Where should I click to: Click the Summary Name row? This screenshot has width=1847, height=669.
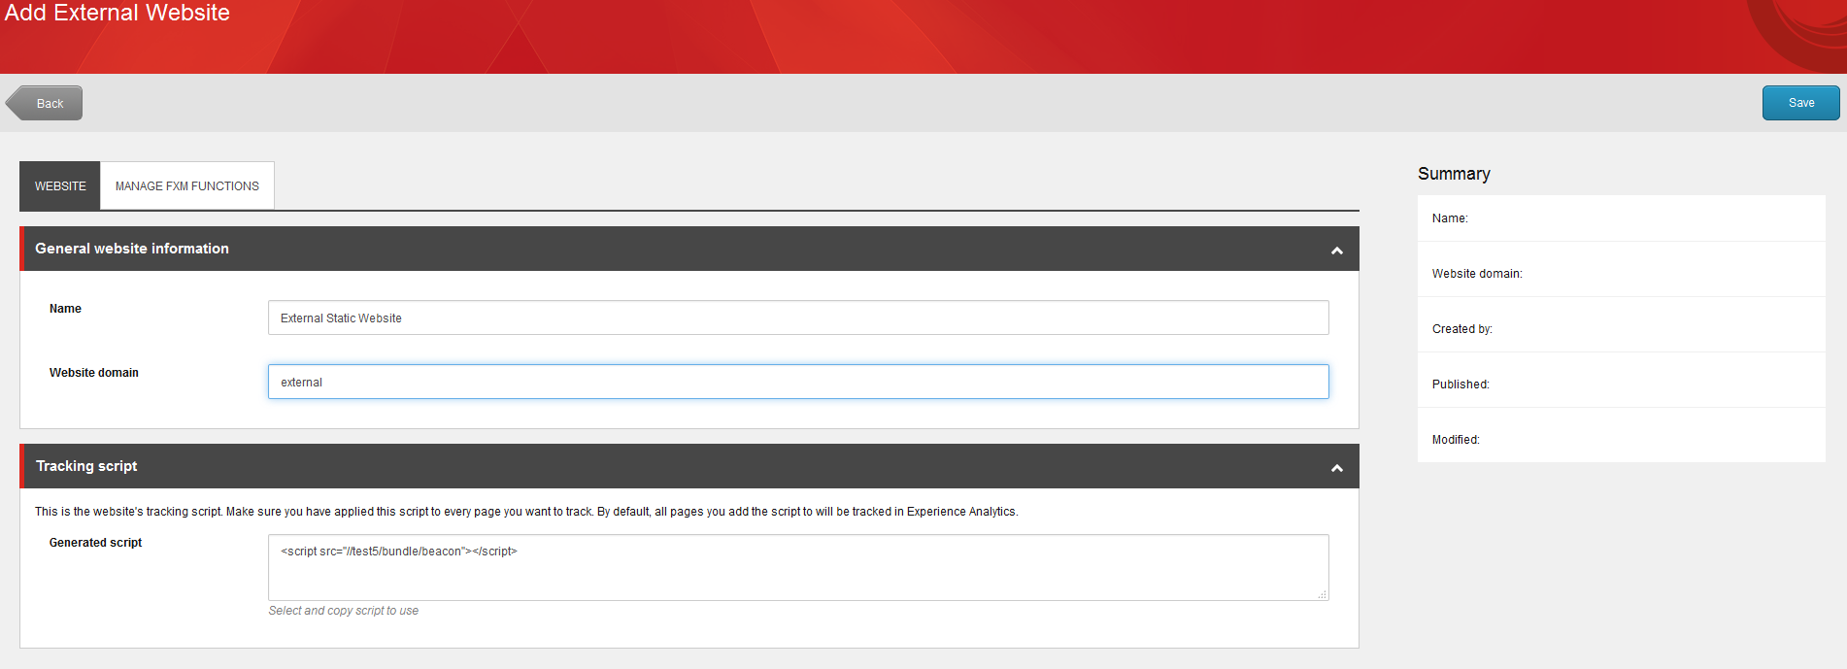coord(1620,218)
